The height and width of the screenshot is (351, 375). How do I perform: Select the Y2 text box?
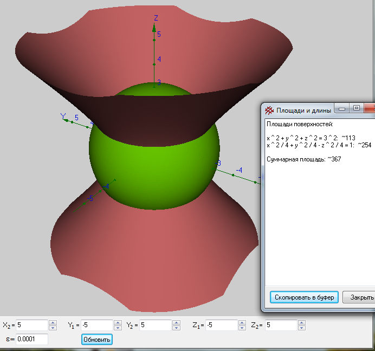pos(155,325)
